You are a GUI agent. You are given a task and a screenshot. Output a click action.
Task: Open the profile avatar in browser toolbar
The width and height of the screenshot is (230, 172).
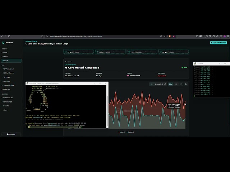pos(225,36)
